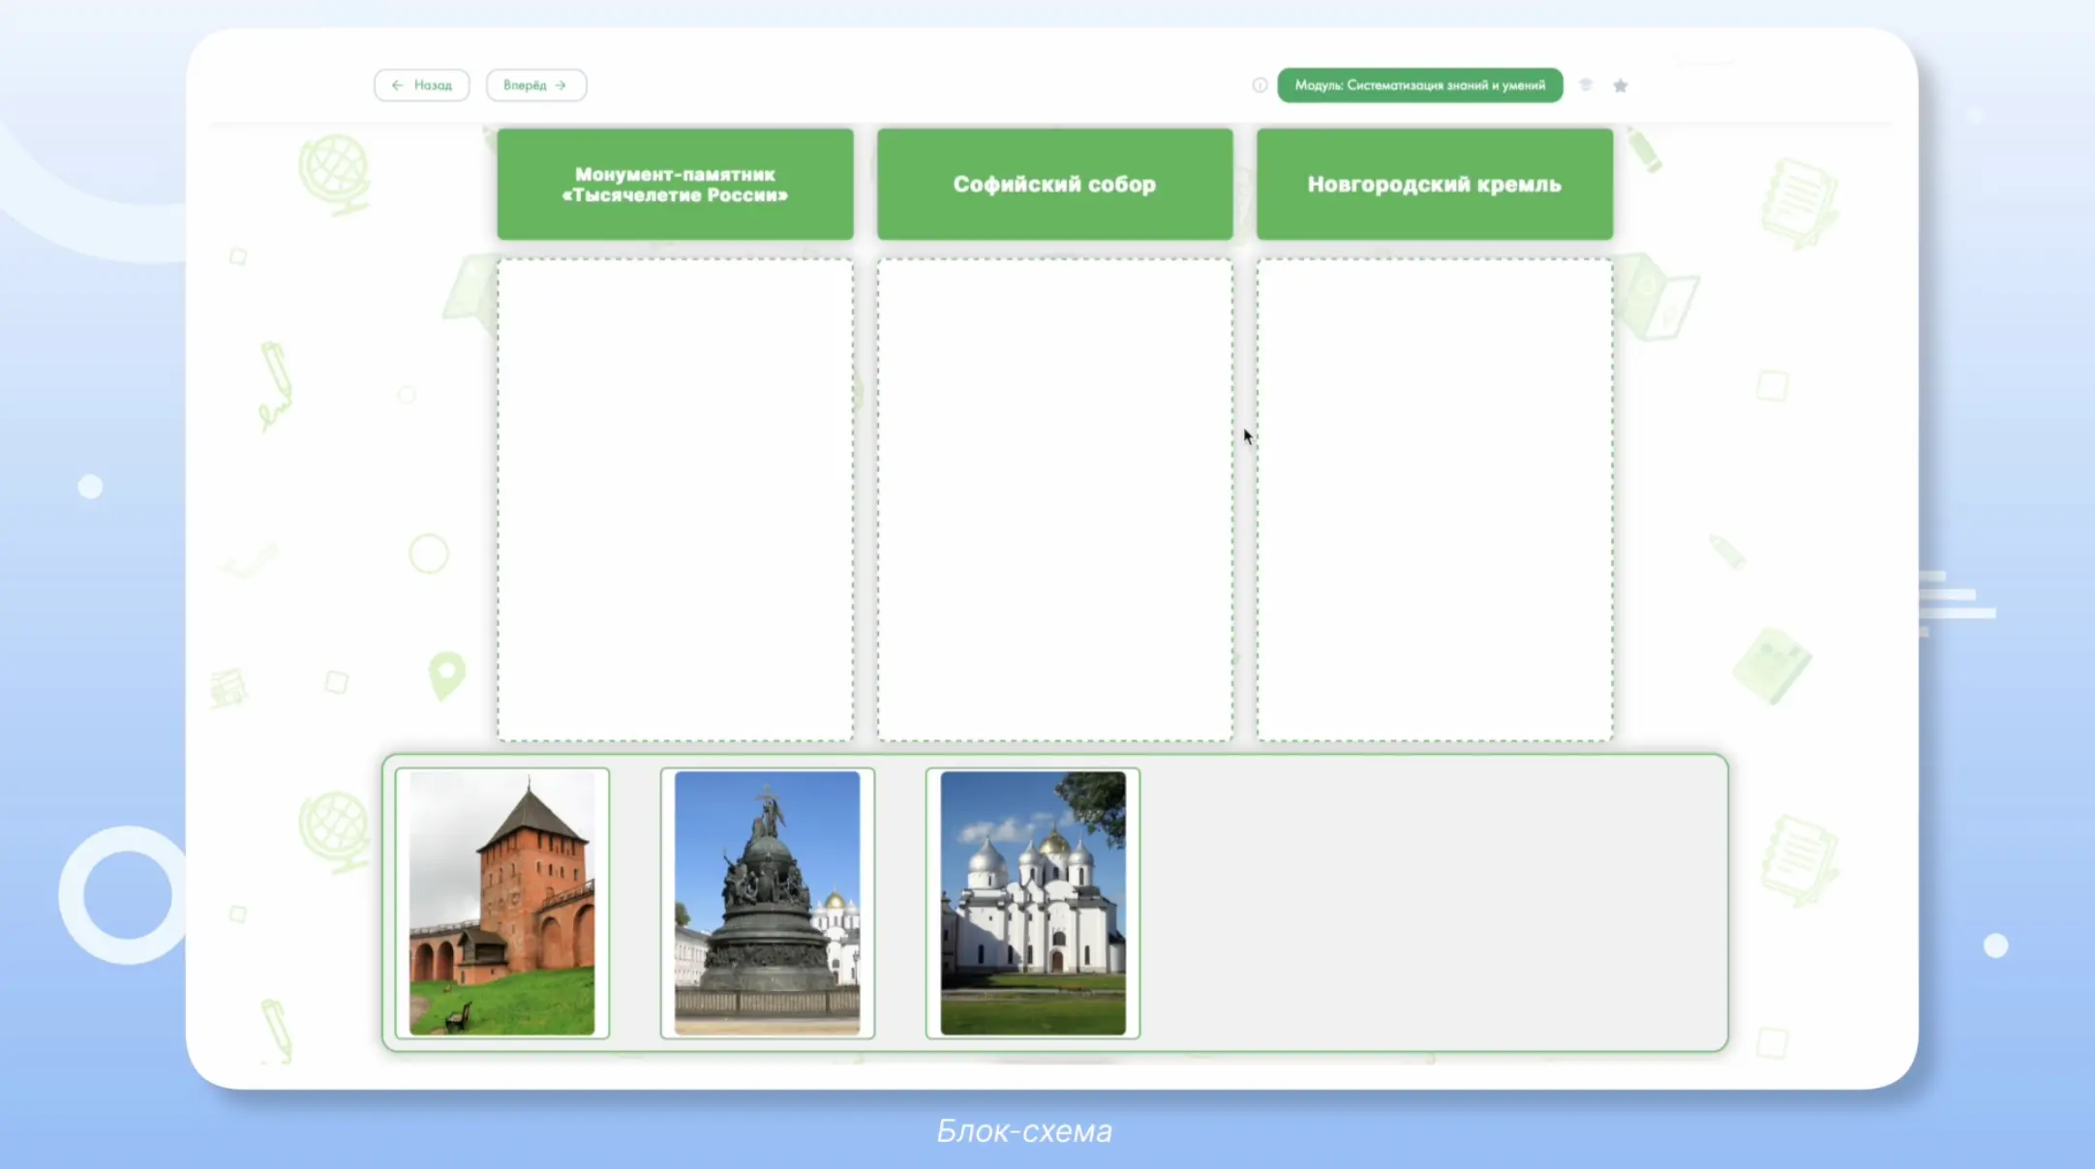Screen dimensions: 2095x1169
Task: Select the red brick Kremlin tower picture
Action: tap(501, 903)
